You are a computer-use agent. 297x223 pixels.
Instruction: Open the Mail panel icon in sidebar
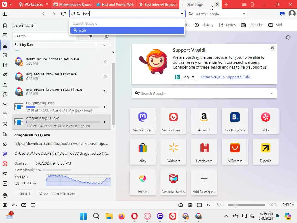(5, 105)
